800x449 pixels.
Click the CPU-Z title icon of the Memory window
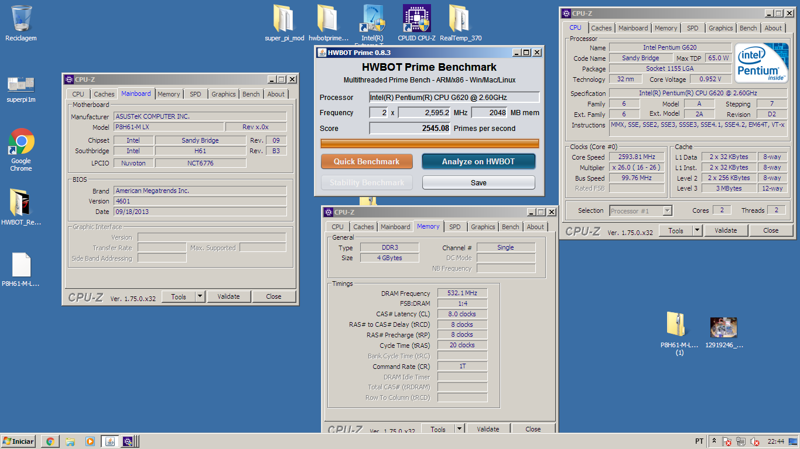click(329, 212)
